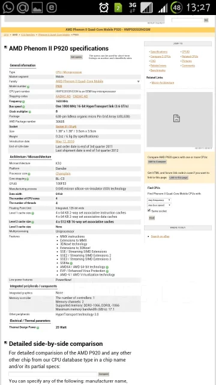This screenshot has height=385, width=216.
Task: Jump to Compare 2 CPUs link
Action: coord(160,57)
